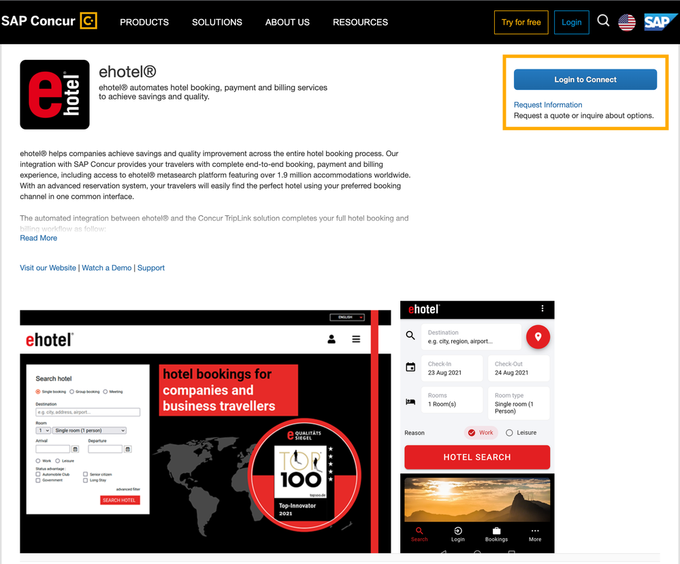The height and width of the screenshot is (564, 680).
Task: Tick the Automobile Club checkbox
Action: point(38,474)
